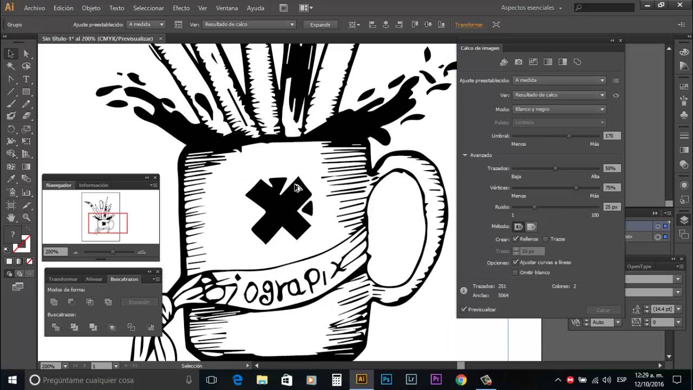Open Ajuste preestablecido dropdown in Calco de imagen panel
The height and width of the screenshot is (390, 693).
[x=559, y=80]
